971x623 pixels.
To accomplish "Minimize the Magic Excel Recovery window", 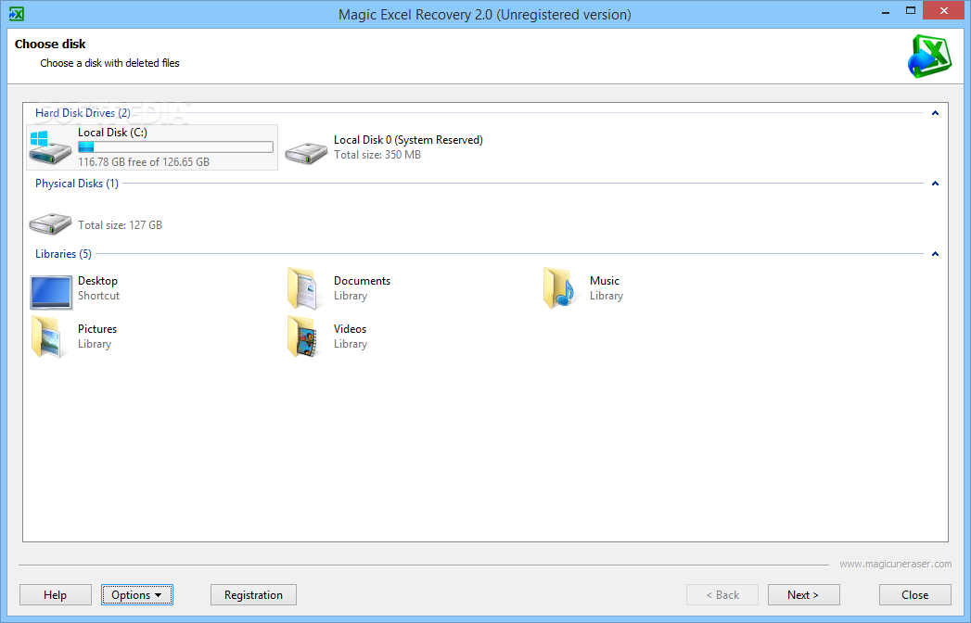I will pyautogui.click(x=886, y=11).
